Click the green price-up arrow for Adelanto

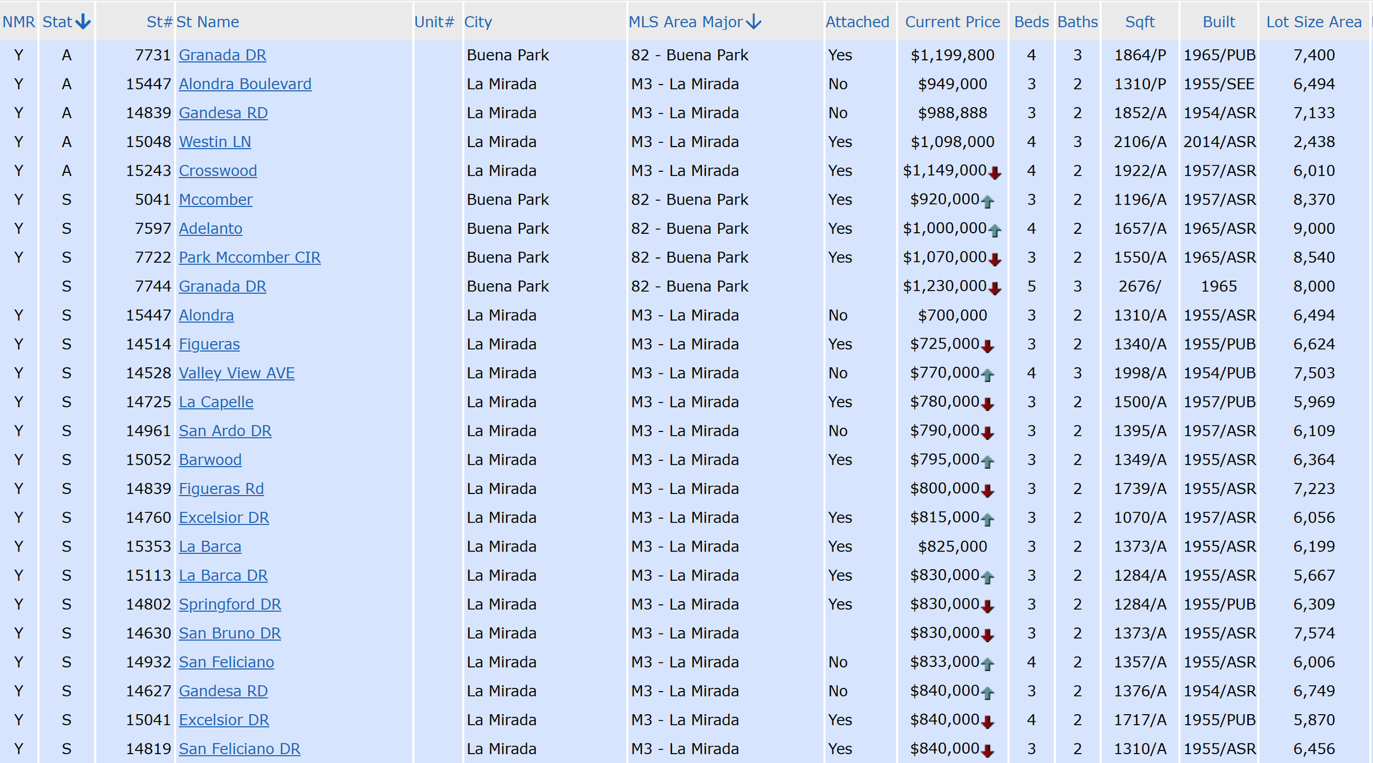pos(995,231)
